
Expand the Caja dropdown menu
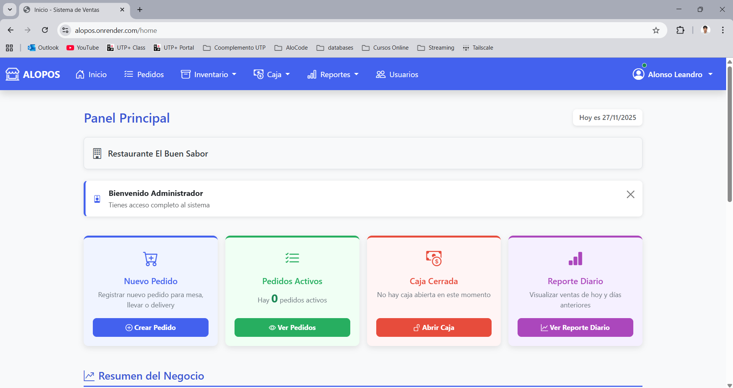pyautogui.click(x=272, y=74)
